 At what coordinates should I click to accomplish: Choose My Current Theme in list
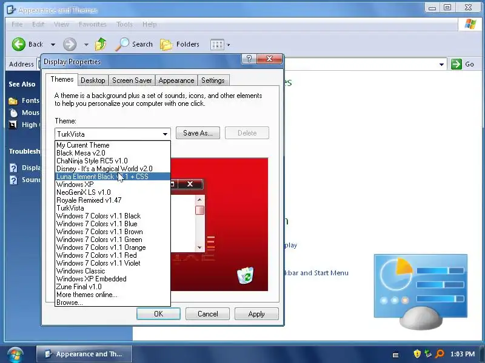(x=113, y=145)
